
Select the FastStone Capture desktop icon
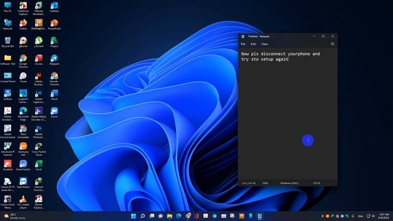(x=23, y=8)
